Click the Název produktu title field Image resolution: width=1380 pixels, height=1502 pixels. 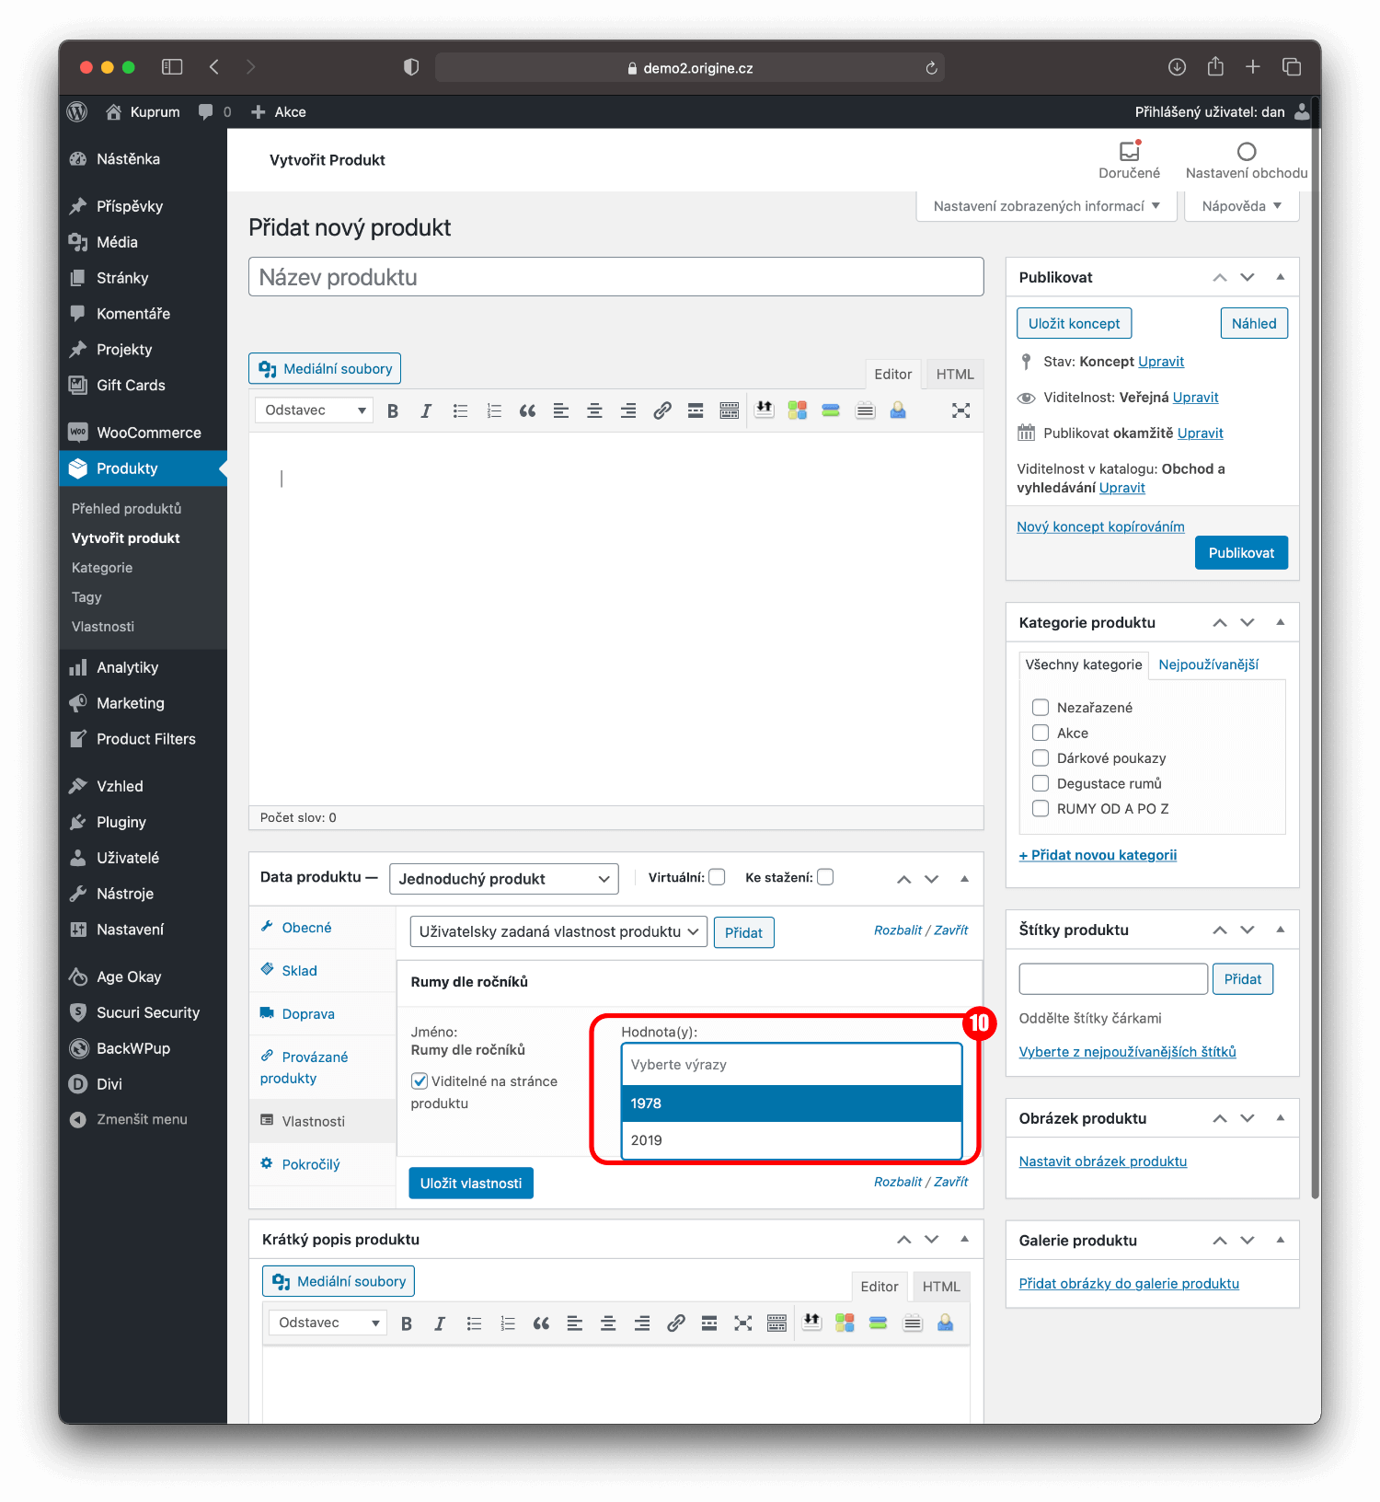[615, 277]
